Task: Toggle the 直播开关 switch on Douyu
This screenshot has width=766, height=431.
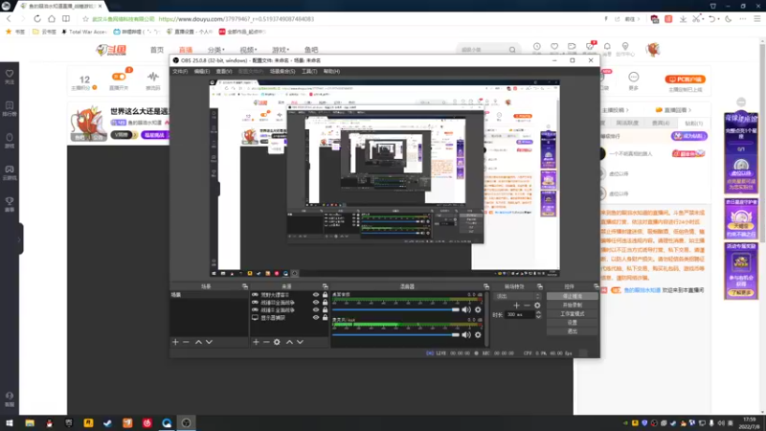Action: pyautogui.click(x=119, y=77)
